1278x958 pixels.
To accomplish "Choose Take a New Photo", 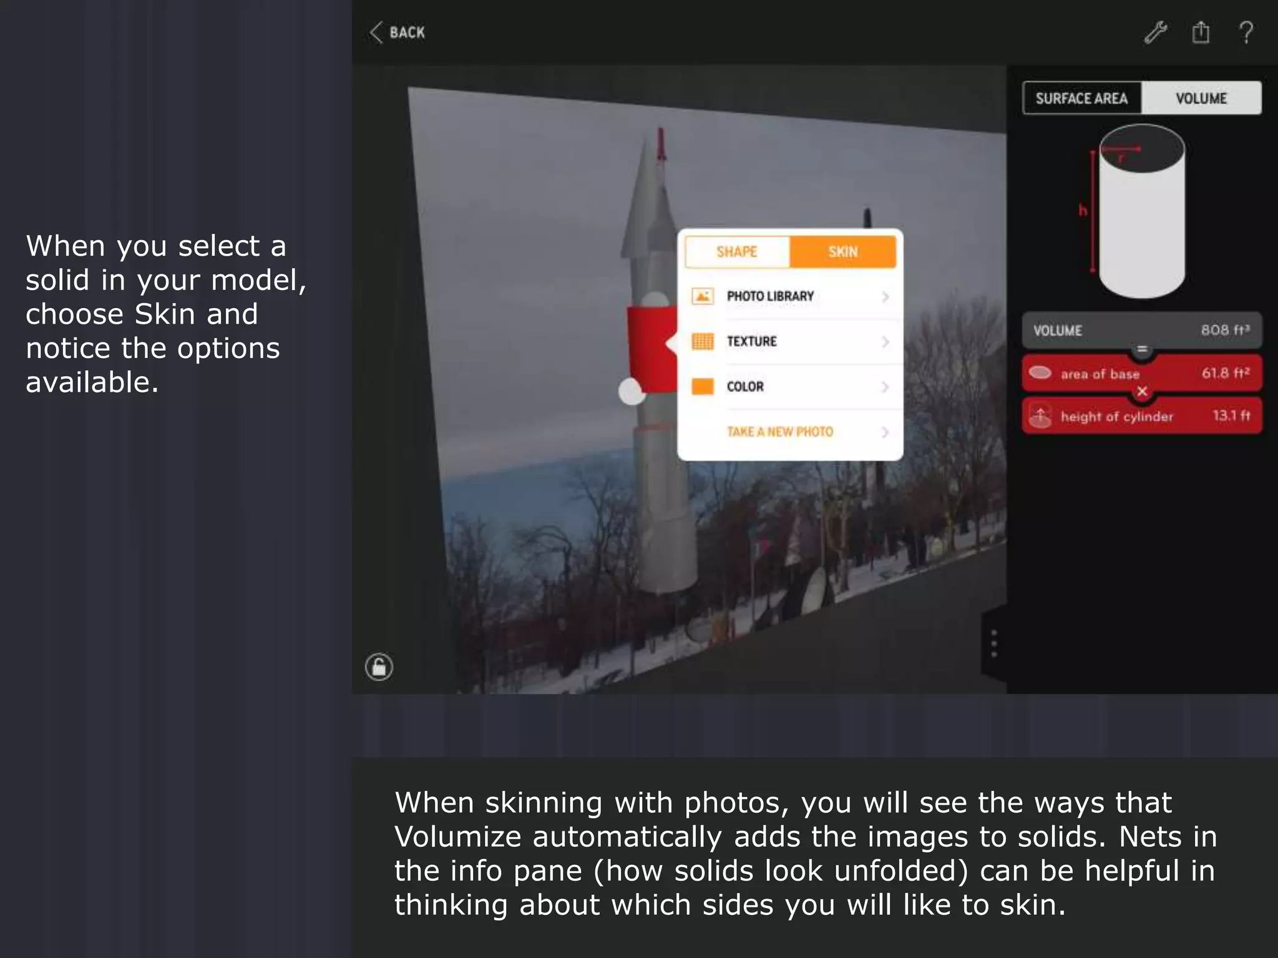I will coord(780,432).
